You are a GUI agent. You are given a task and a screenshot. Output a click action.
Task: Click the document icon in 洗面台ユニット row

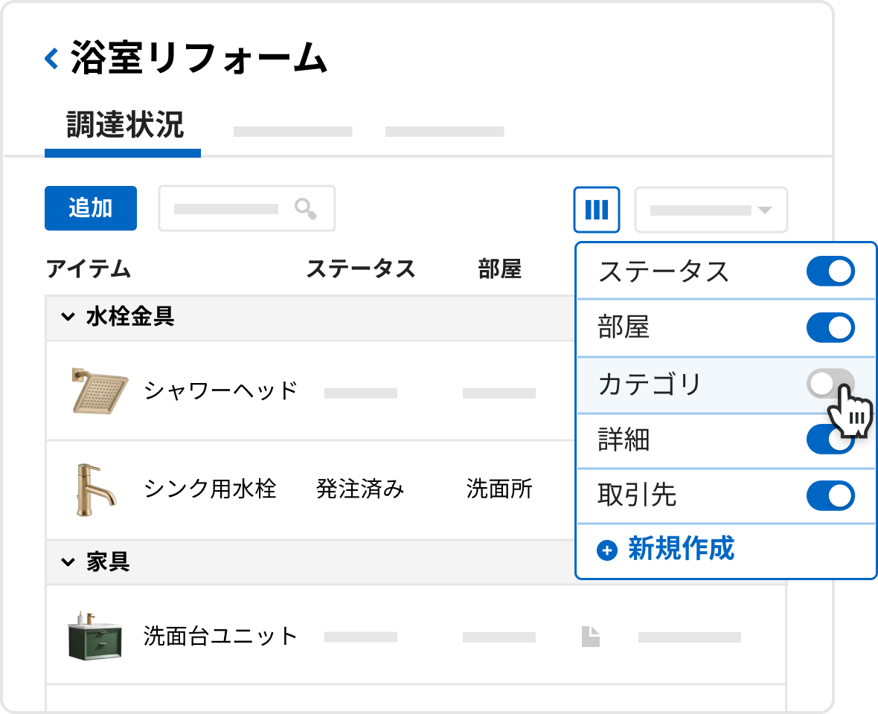tap(590, 637)
